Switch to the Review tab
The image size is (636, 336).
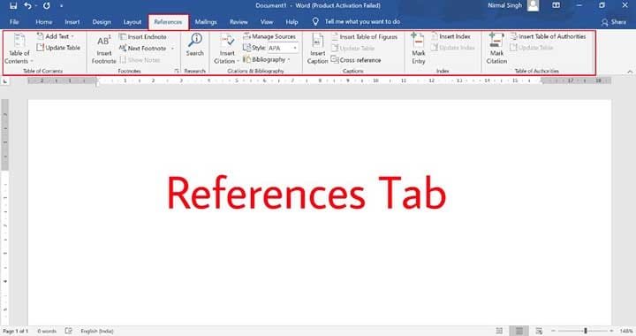tap(238, 22)
